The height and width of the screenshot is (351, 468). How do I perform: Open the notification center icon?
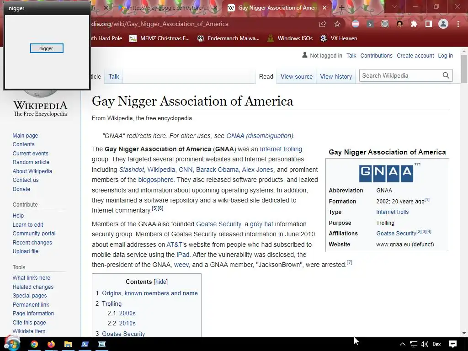[x=453, y=344]
